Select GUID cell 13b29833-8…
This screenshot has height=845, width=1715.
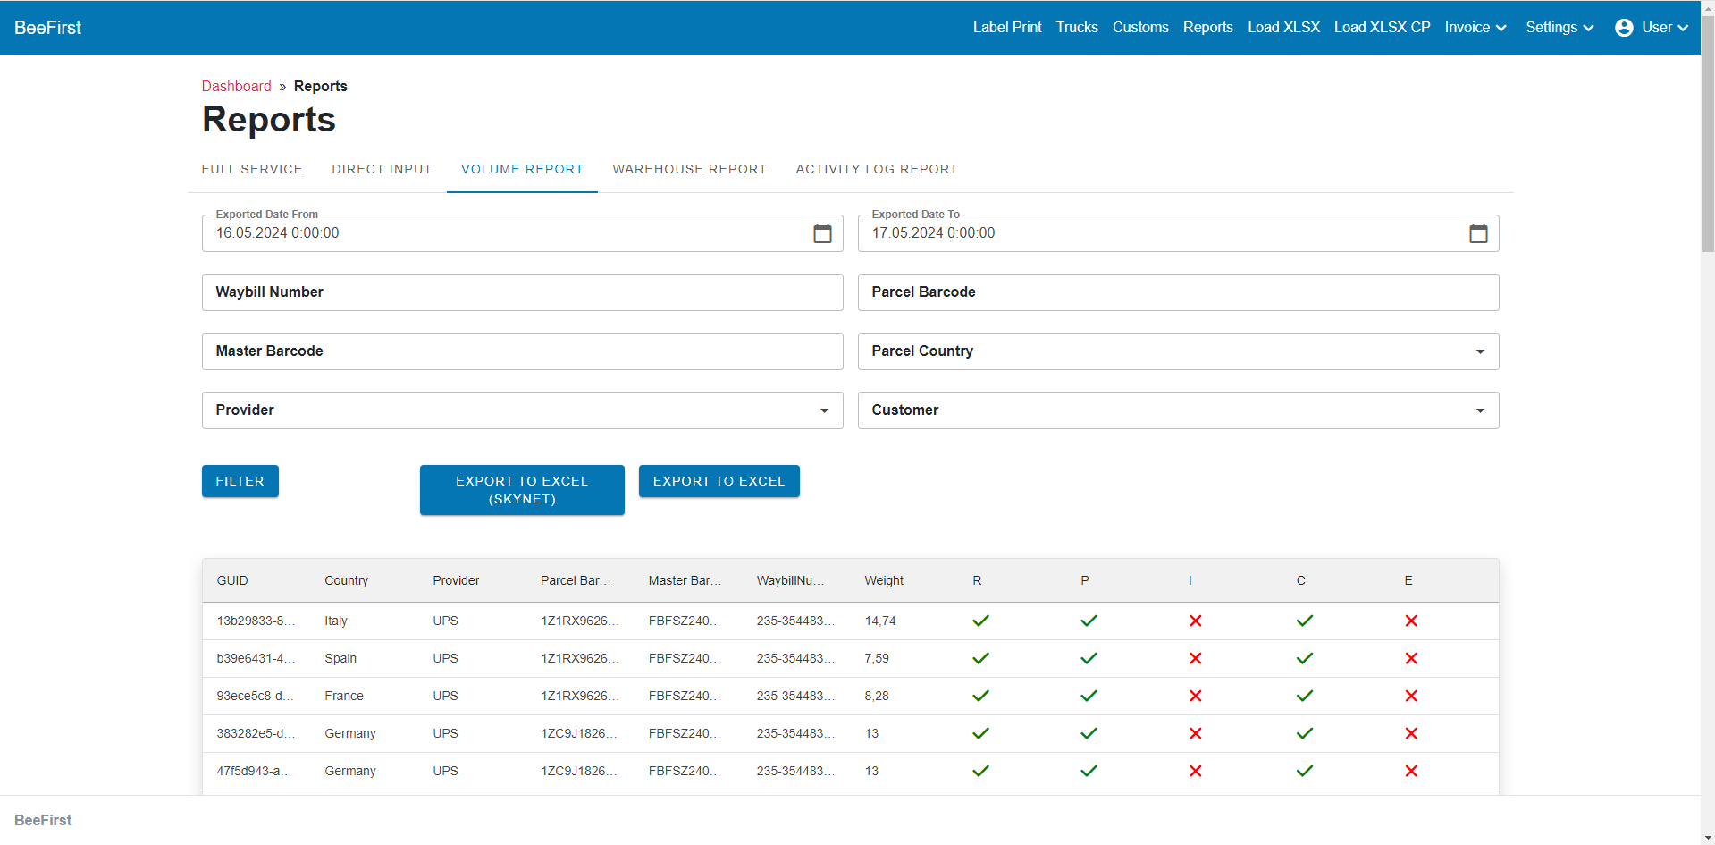coord(256,621)
